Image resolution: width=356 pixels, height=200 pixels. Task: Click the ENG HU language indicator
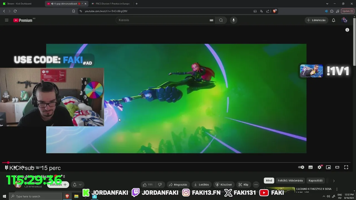click(340, 196)
